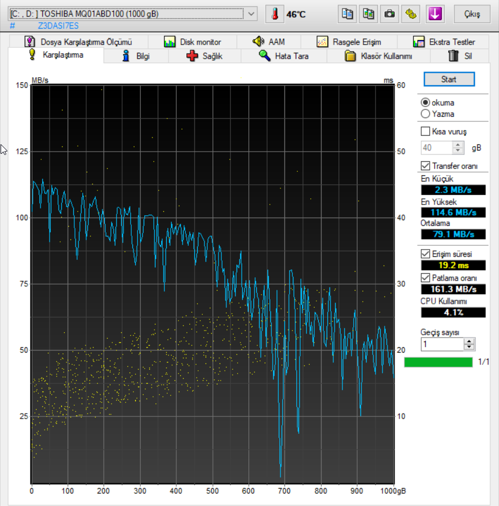This screenshot has height=506, width=499.
Task: Click the 2.3 MB/s minimum value
Action: click(453, 190)
